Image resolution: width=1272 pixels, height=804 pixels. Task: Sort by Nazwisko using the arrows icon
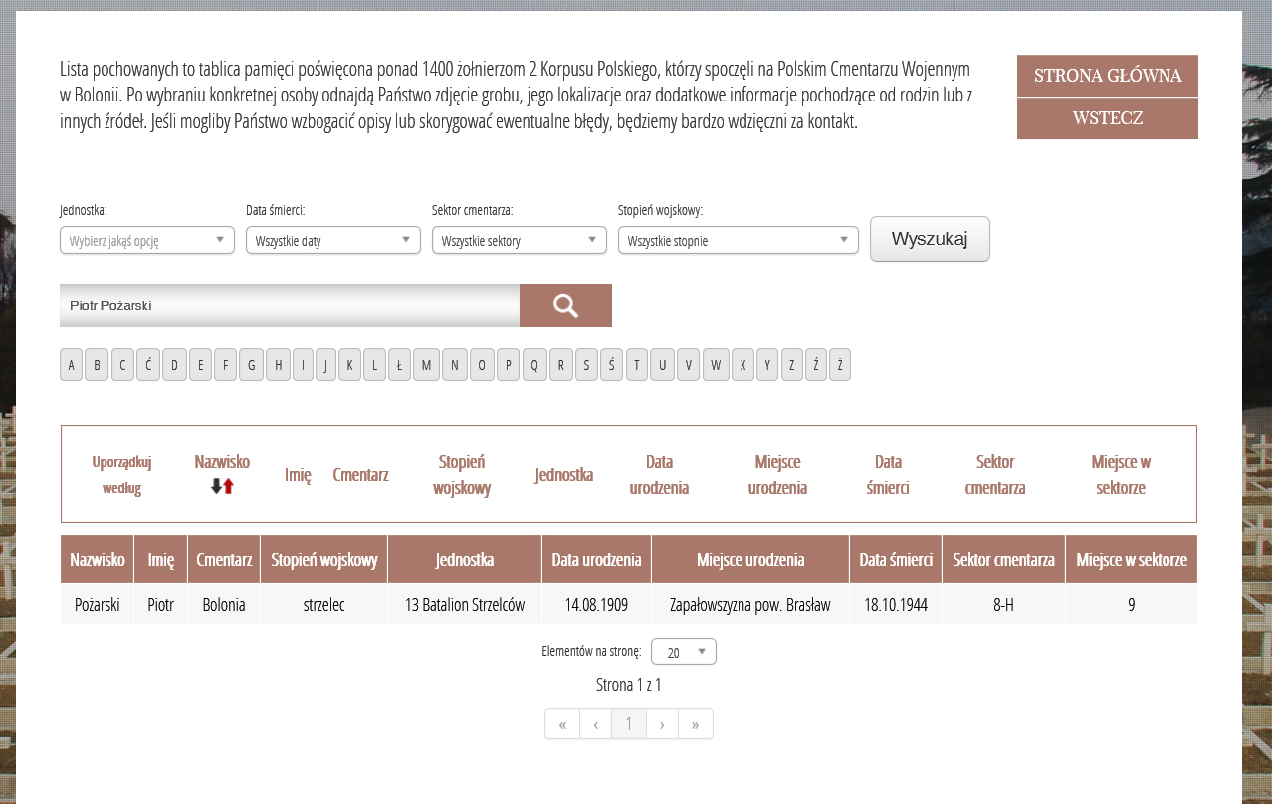[222, 486]
